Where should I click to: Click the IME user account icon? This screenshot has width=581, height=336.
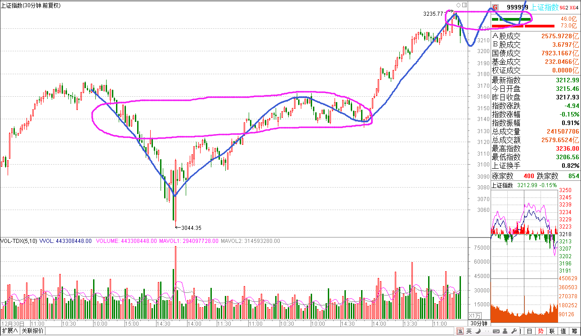click(x=505, y=332)
